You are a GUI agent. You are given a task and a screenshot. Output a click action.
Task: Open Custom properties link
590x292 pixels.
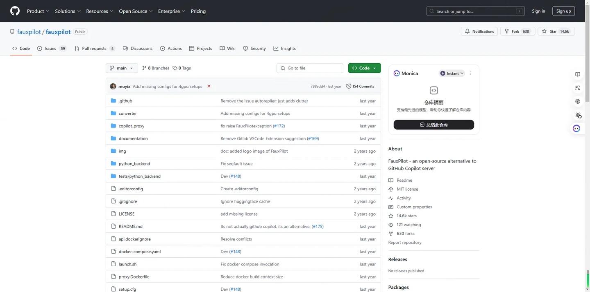tap(410, 207)
